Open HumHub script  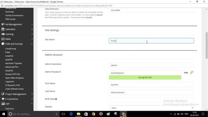point(9,12)
